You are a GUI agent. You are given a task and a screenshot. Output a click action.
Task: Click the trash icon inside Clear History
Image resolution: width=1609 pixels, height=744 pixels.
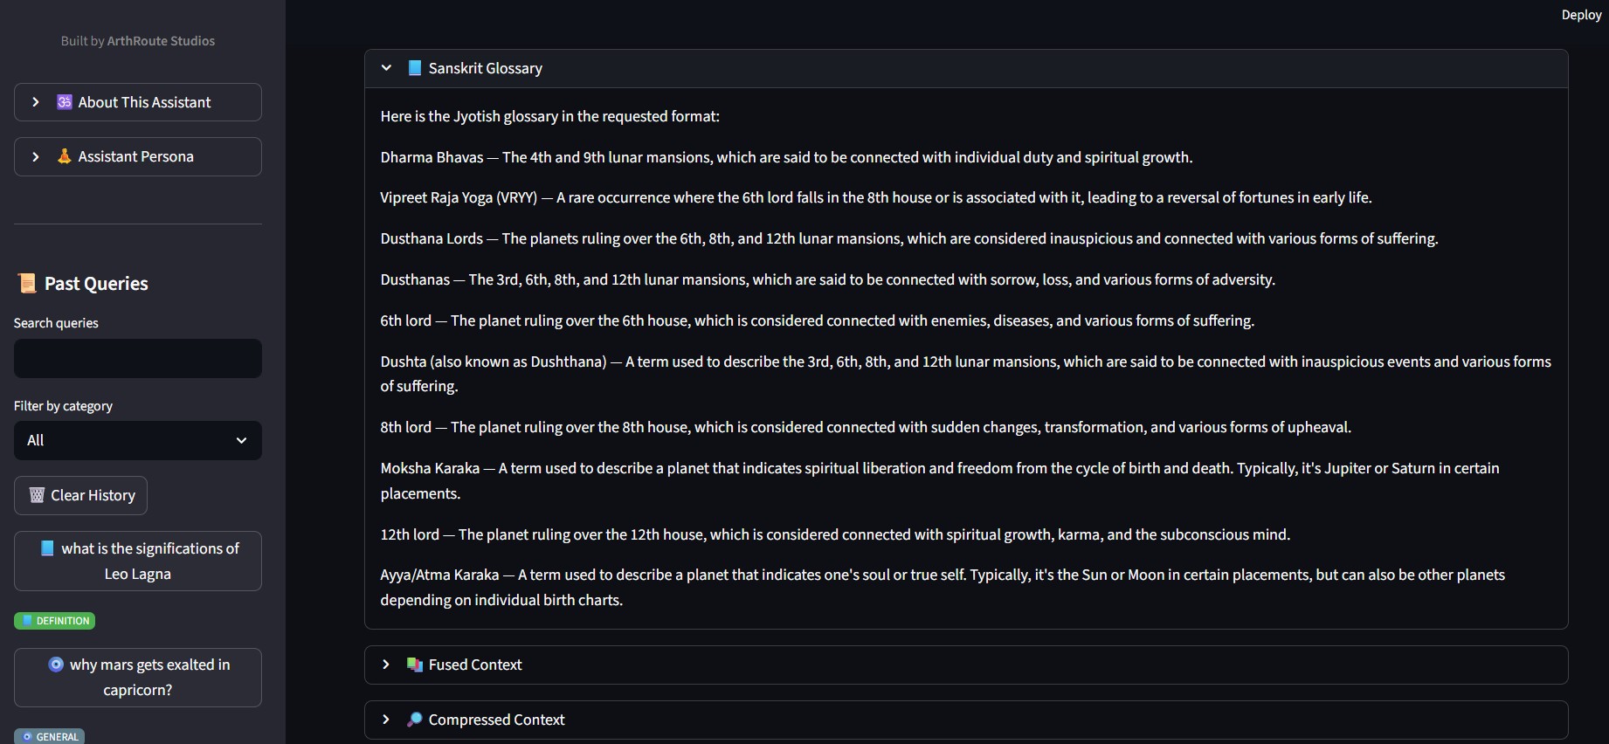(x=36, y=495)
